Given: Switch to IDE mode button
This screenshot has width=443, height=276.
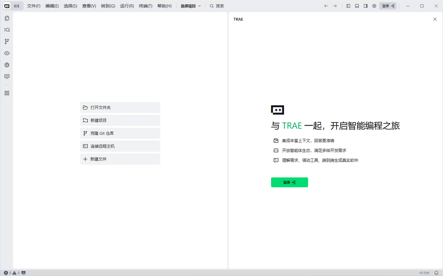Looking at the screenshot, I should (17, 6).
